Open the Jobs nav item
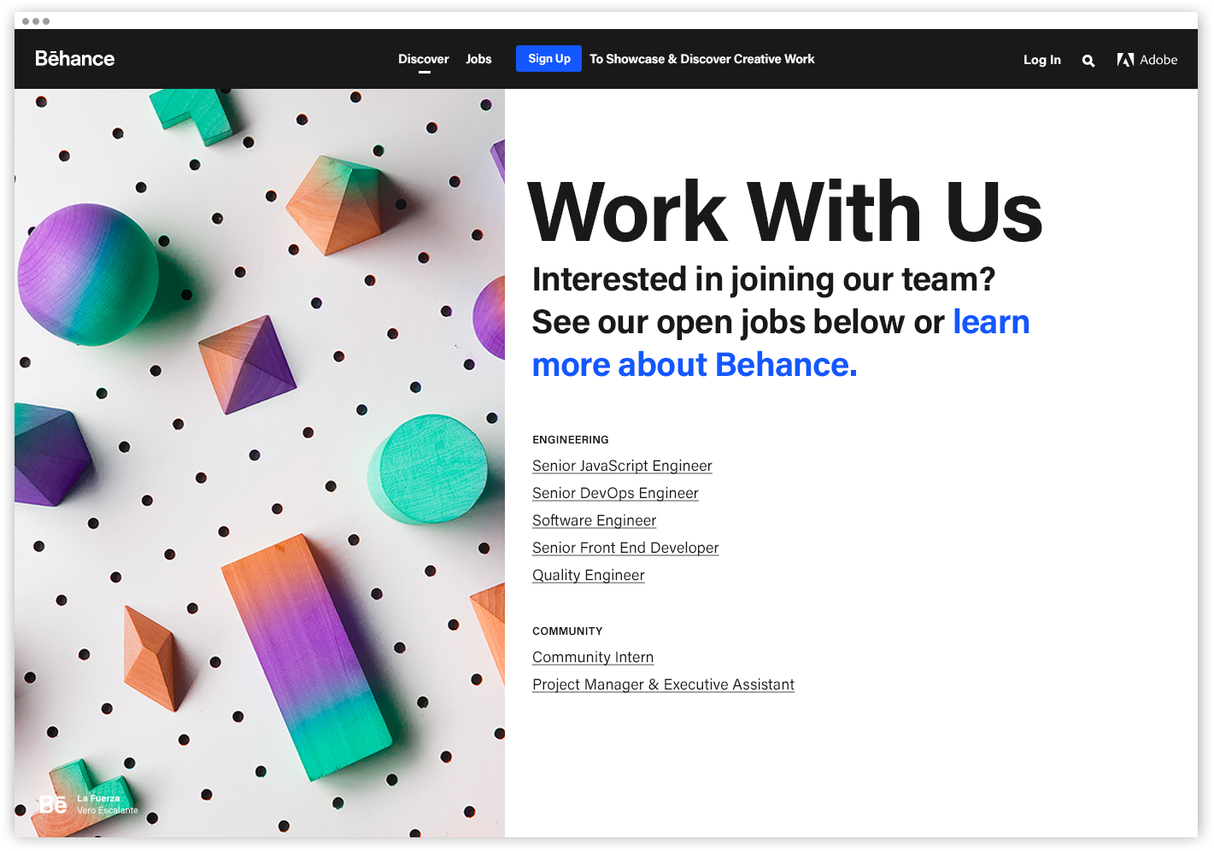The width and height of the screenshot is (1214, 851). click(478, 59)
